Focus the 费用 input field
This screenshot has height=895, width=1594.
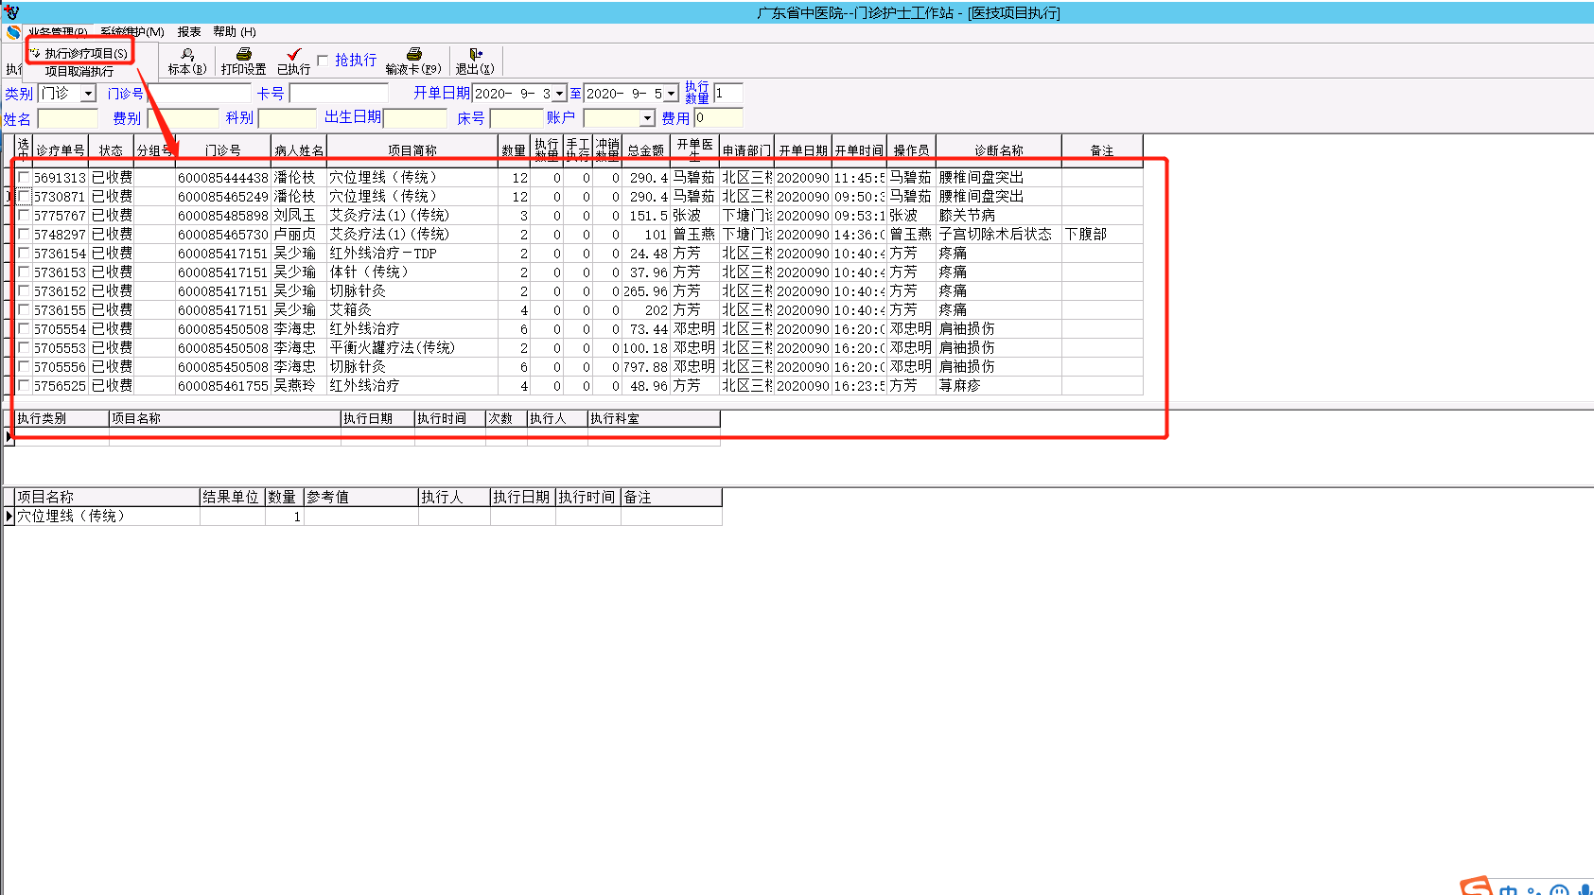coord(719,118)
